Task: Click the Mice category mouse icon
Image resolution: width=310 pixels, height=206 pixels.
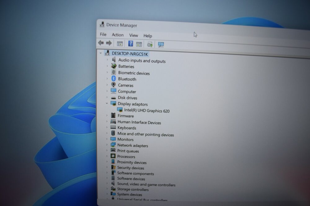Action: pos(113,133)
